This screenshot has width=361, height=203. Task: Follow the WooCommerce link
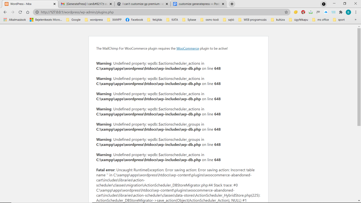[x=188, y=48]
